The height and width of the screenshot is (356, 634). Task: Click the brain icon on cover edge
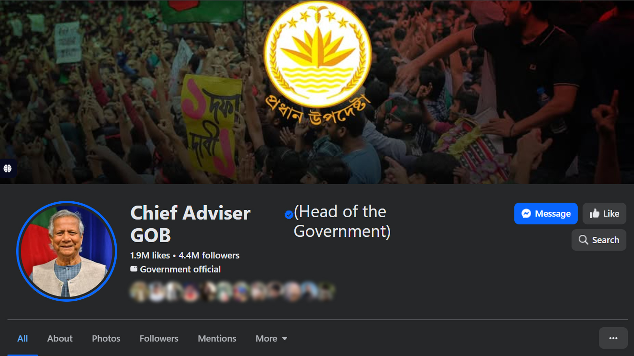point(7,168)
